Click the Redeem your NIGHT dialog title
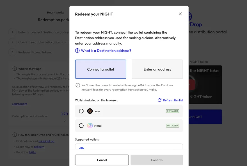This screenshot has width=247, height=166. tap(94, 14)
